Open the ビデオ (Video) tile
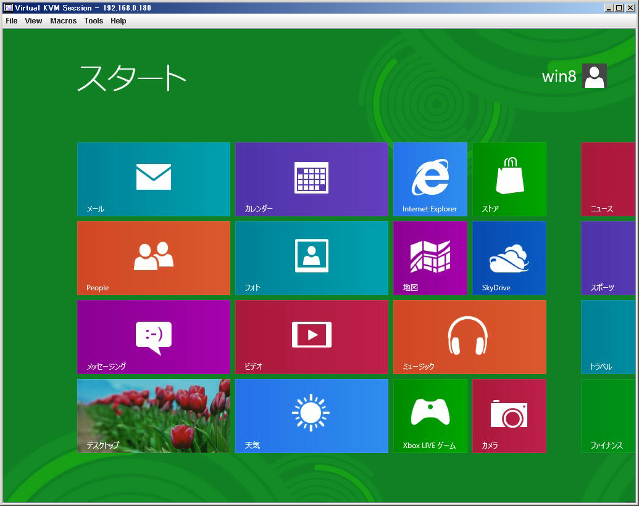 pos(311,337)
